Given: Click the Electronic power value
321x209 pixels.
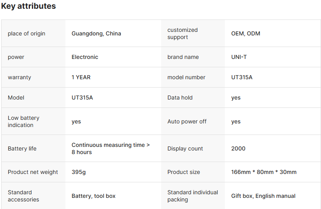Looking at the screenshot, I should click(85, 57).
